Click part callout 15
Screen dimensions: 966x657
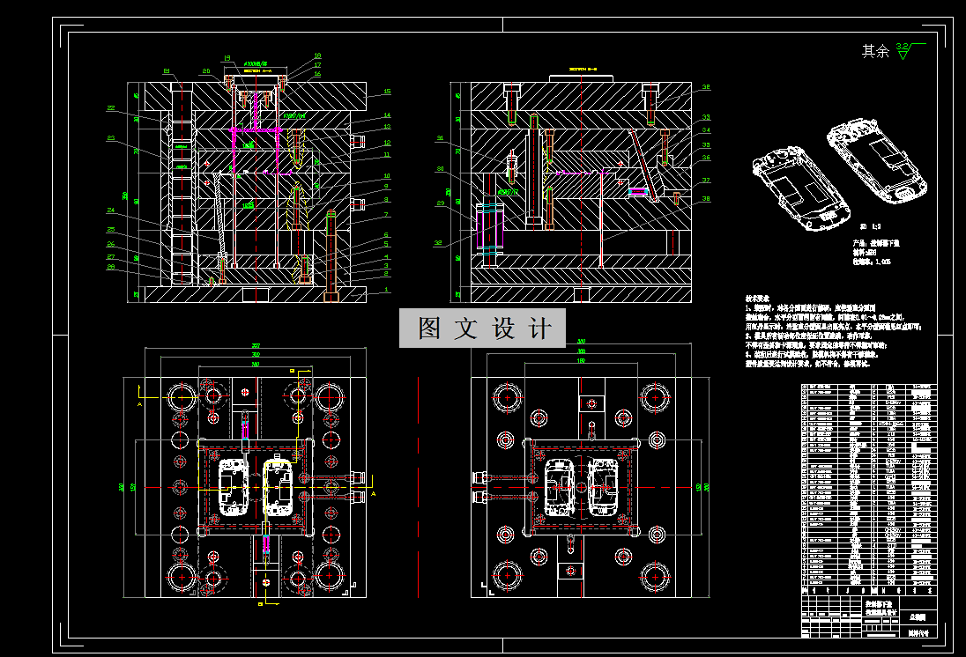click(x=387, y=91)
